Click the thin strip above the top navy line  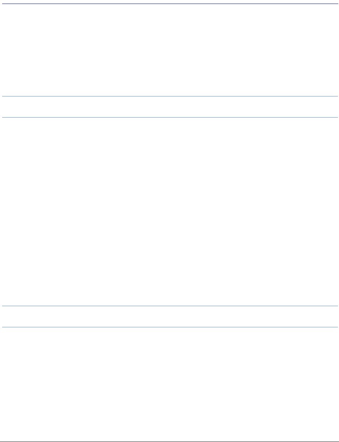click(169, 1)
